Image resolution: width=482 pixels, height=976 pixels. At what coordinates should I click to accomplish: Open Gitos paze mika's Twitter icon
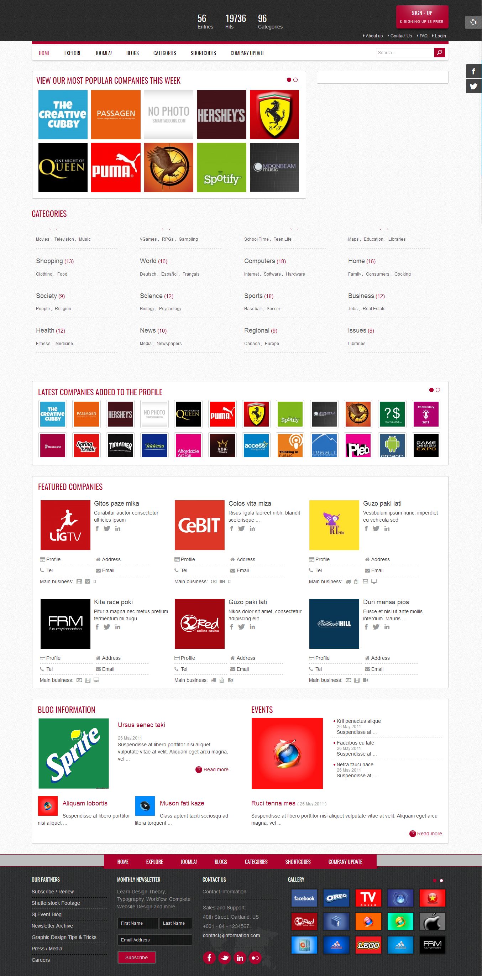coord(107,528)
